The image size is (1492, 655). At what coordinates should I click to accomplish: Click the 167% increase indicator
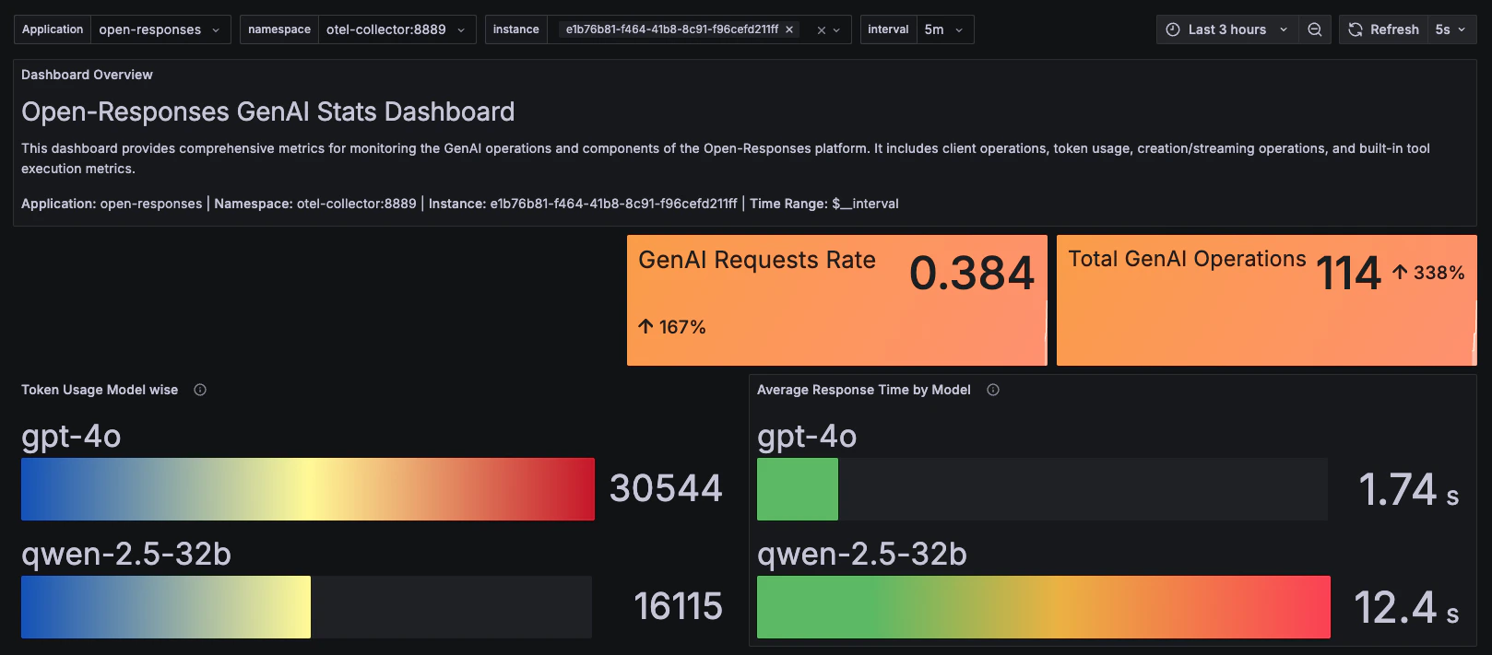[672, 327]
